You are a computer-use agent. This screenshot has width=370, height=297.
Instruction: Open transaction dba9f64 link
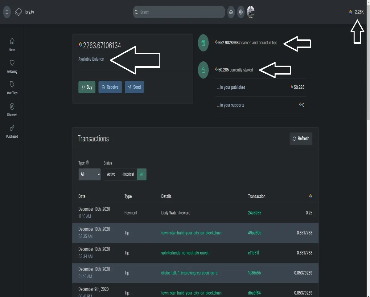pos(254,293)
